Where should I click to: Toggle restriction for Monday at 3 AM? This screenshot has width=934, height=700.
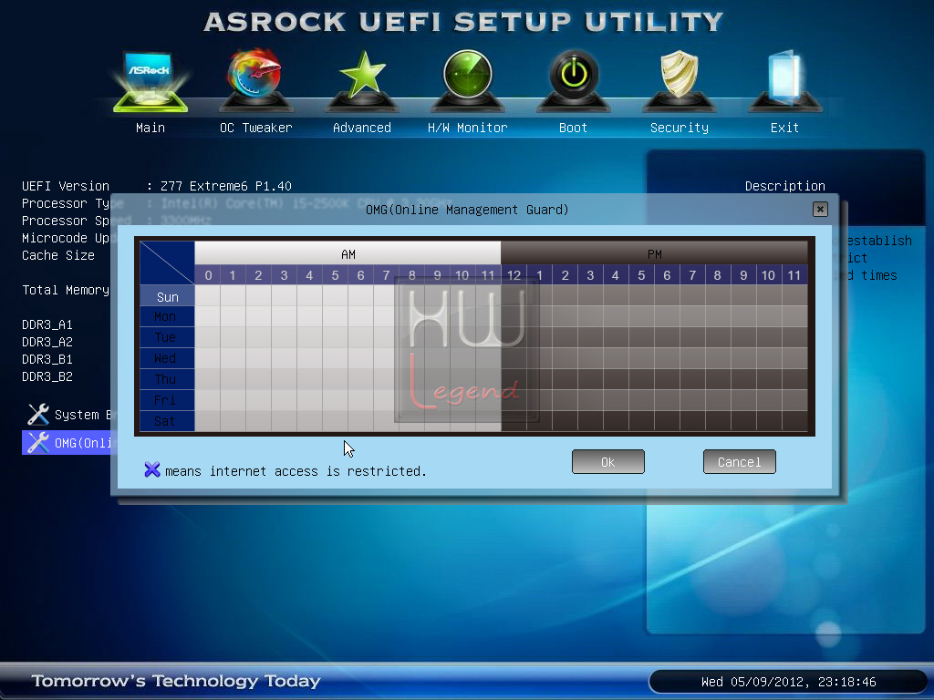pyautogui.click(x=285, y=316)
